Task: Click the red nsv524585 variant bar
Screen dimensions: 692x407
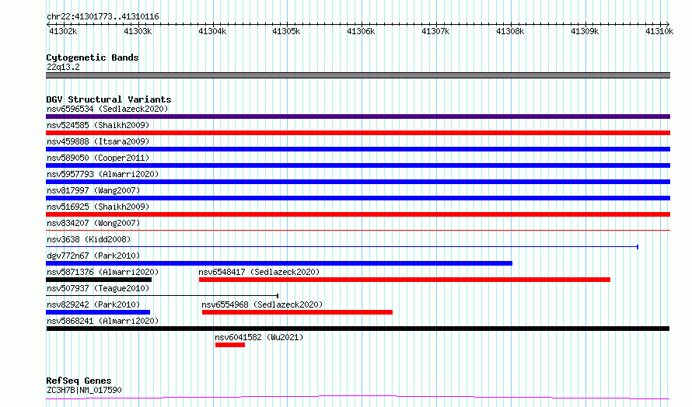Action: click(x=358, y=133)
